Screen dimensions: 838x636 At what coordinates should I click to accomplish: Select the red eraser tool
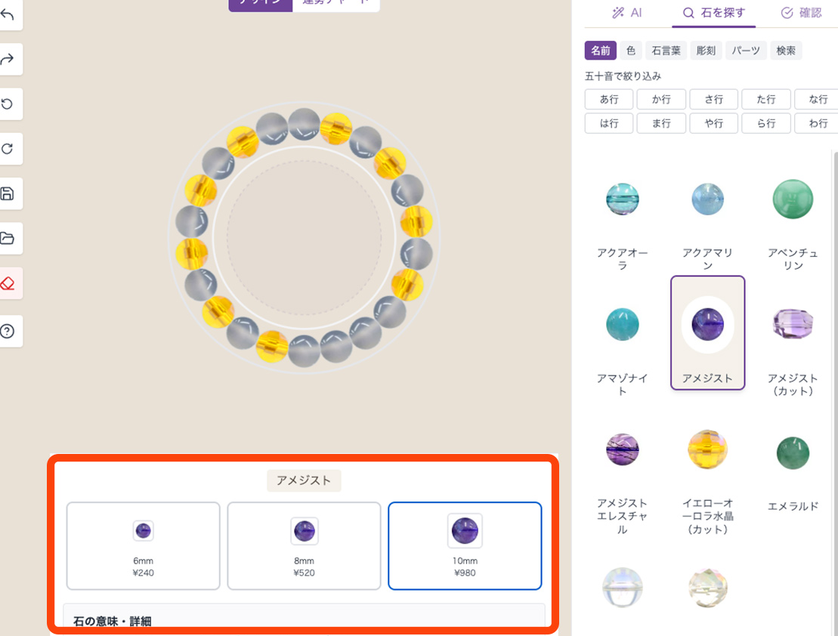click(x=8, y=283)
